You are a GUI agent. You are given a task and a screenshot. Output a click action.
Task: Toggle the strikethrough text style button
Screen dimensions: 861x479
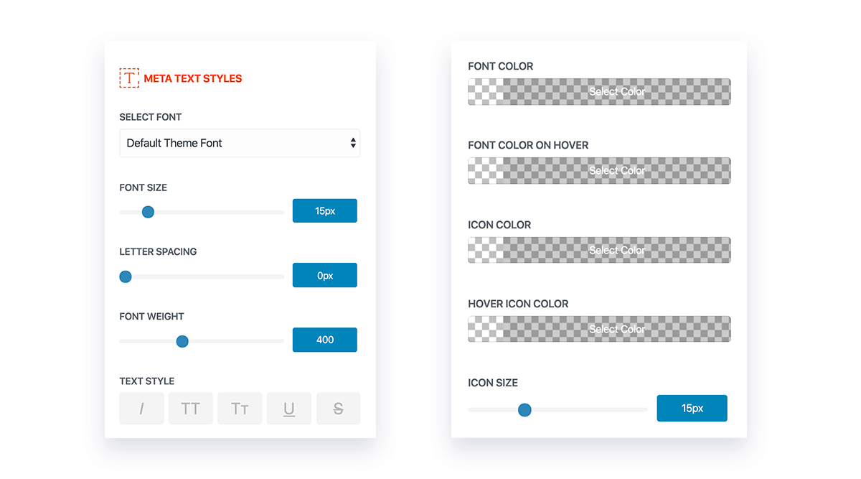[338, 409]
